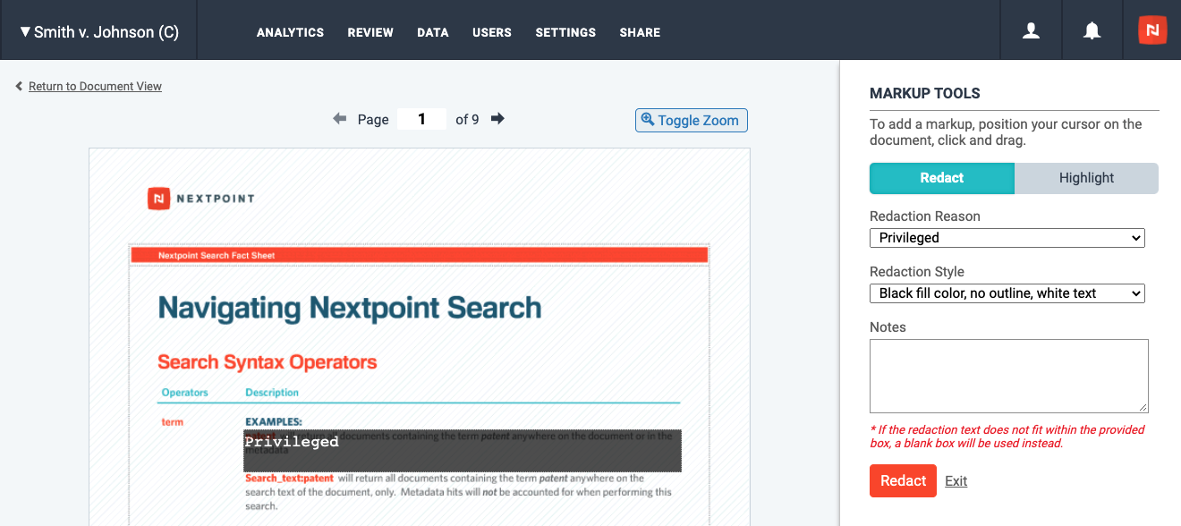1181x526 pixels.
Task: Open the notifications bell
Action: 1092,31
